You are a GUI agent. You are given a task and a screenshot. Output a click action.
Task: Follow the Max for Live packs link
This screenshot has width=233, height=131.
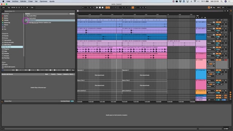35,23
